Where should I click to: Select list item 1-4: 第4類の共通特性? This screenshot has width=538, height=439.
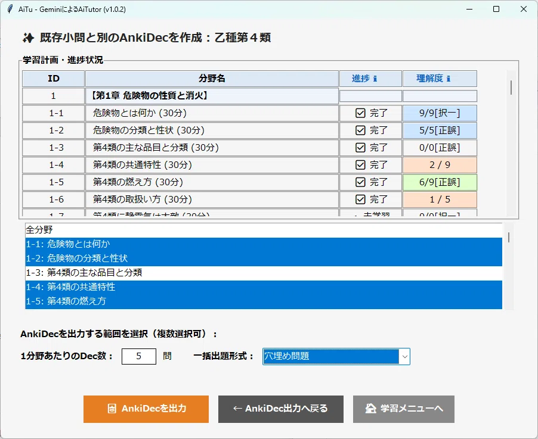pyautogui.click(x=264, y=287)
